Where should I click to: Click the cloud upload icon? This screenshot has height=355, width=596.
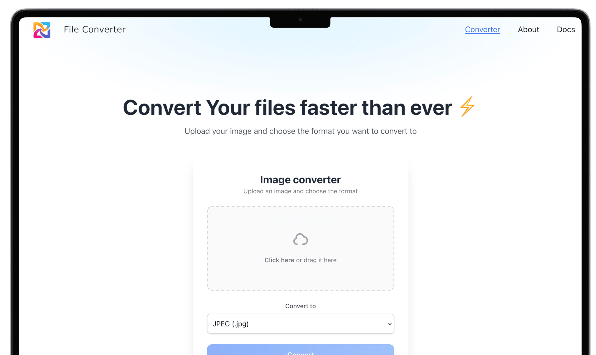click(300, 239)
